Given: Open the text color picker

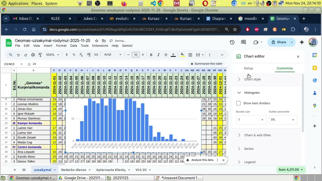Looking at the screenshot, I should point(173,55).
